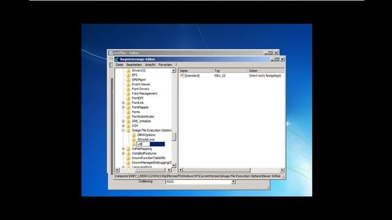Screen dimensions: 392x220
Task: Click the (Wert nicht festgelegt) data cell
Action: coord(265,76)
